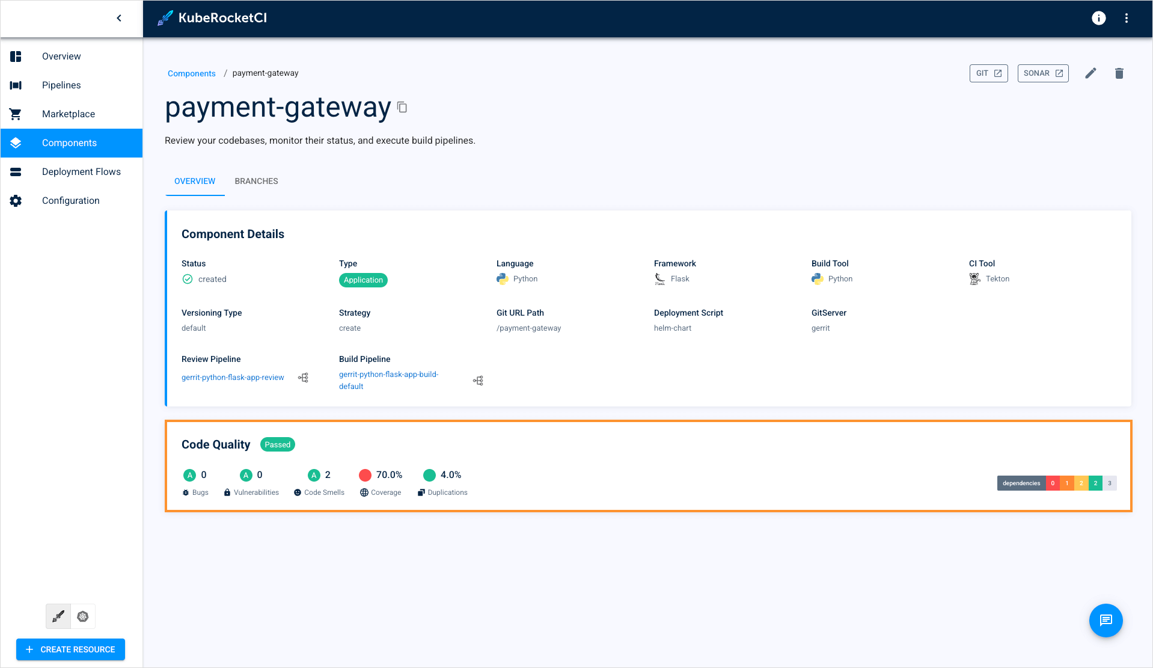Image resolution: width=1153 pixels, height=668 pixels.
Task: Click the red segment of the dependencies bar
Action: [1053, 483]
